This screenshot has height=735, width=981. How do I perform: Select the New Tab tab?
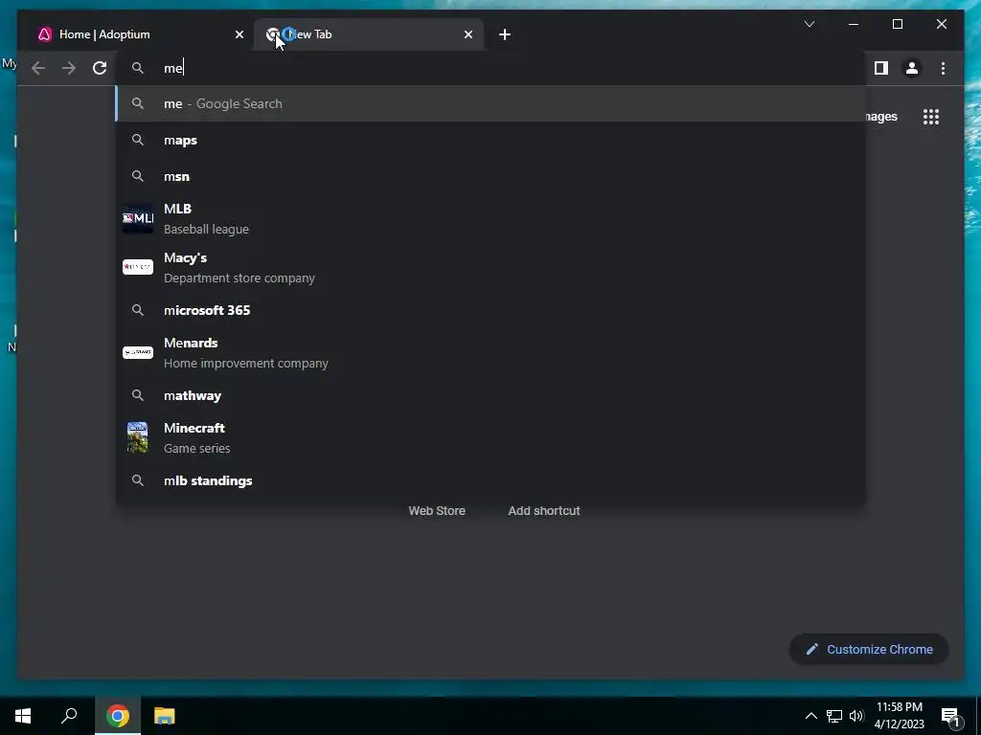coord(369,34)
